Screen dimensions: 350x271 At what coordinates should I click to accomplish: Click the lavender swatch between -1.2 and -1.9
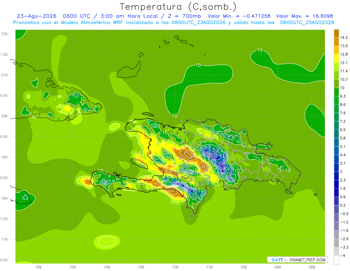click(x=336, y=226)
